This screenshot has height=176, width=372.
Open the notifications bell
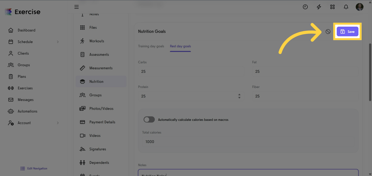(x=346, y=7)
